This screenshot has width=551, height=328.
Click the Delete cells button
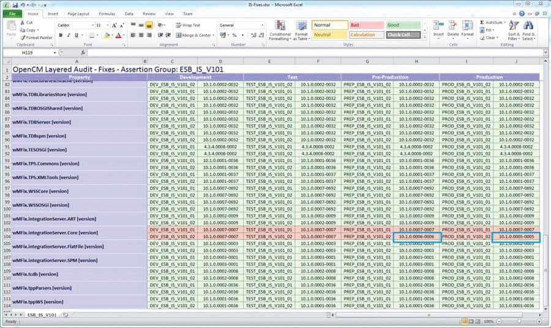tap(452, 29)
